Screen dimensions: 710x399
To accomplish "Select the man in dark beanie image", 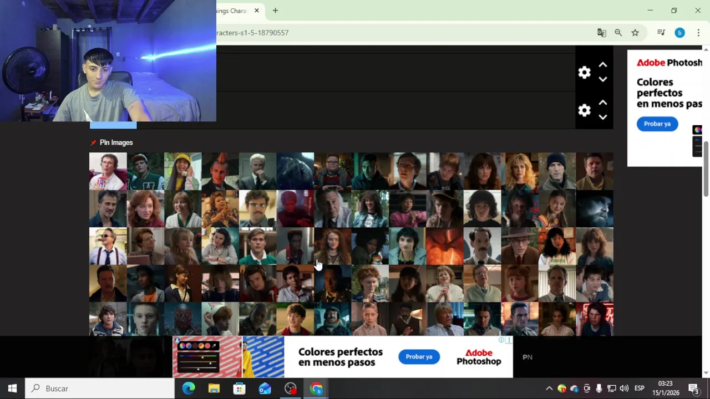I will [x=557, y=171].
